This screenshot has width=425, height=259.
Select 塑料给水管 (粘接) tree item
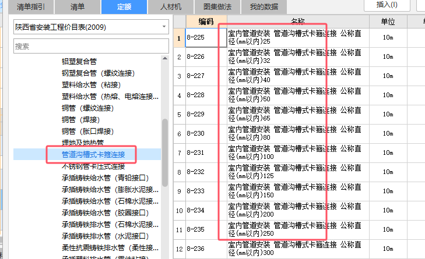91,85
